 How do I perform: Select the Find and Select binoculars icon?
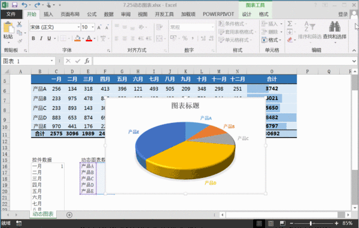334,27
